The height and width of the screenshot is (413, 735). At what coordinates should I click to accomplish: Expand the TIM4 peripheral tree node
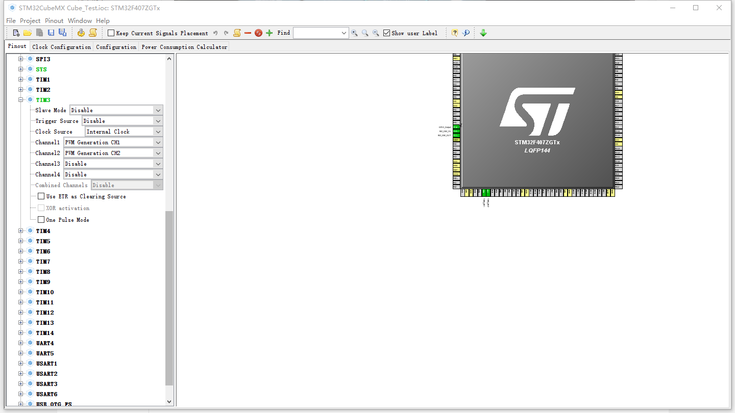tap(20, 230)
